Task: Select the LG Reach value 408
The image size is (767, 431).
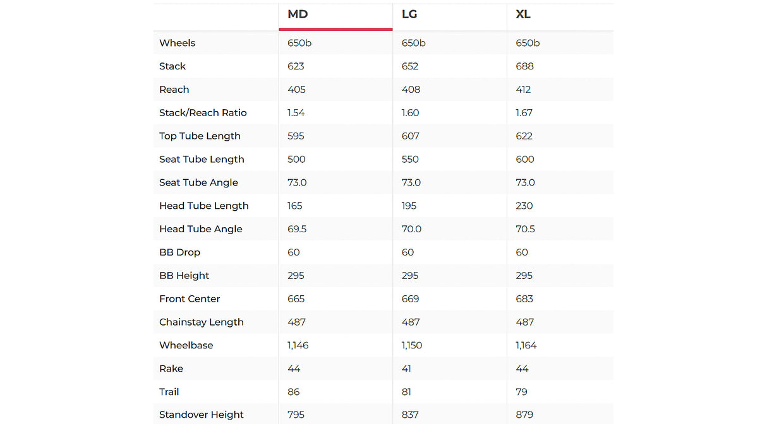Action: tap(411, 90)
